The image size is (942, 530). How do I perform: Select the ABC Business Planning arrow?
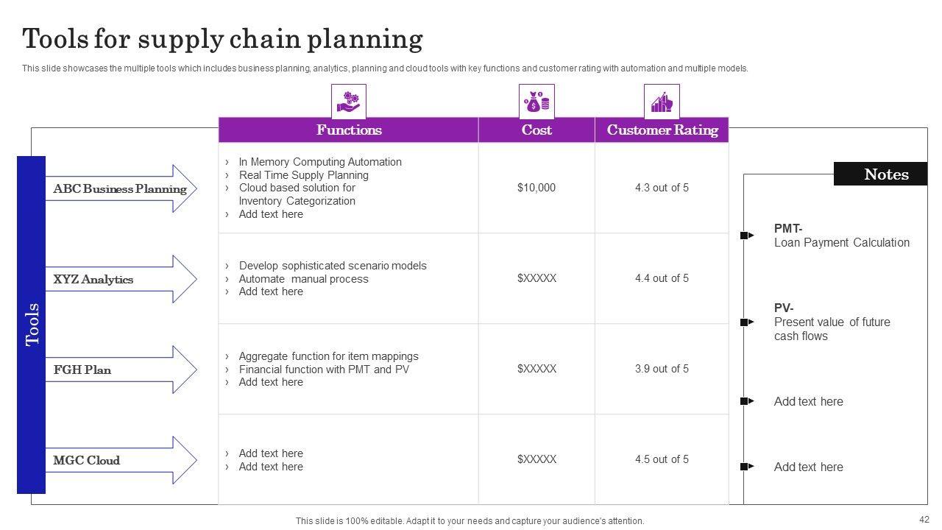click(x=121, y=188)
